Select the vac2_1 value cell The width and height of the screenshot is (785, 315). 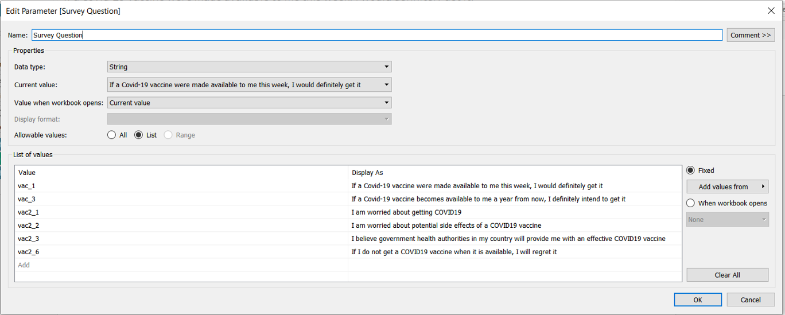coord(181,212)
